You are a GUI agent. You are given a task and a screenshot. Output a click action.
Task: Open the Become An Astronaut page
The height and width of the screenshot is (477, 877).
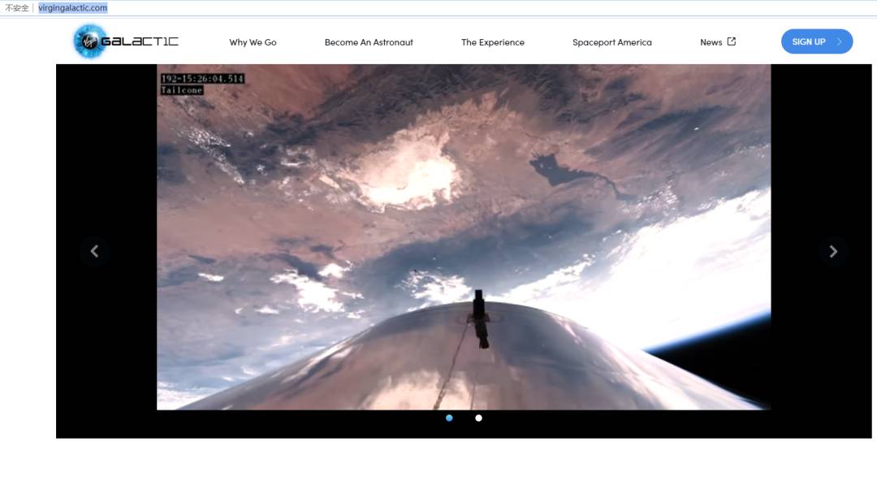coord(369,42)
